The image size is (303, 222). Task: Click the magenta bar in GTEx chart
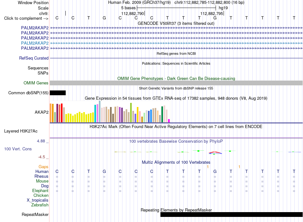[169, 121]
